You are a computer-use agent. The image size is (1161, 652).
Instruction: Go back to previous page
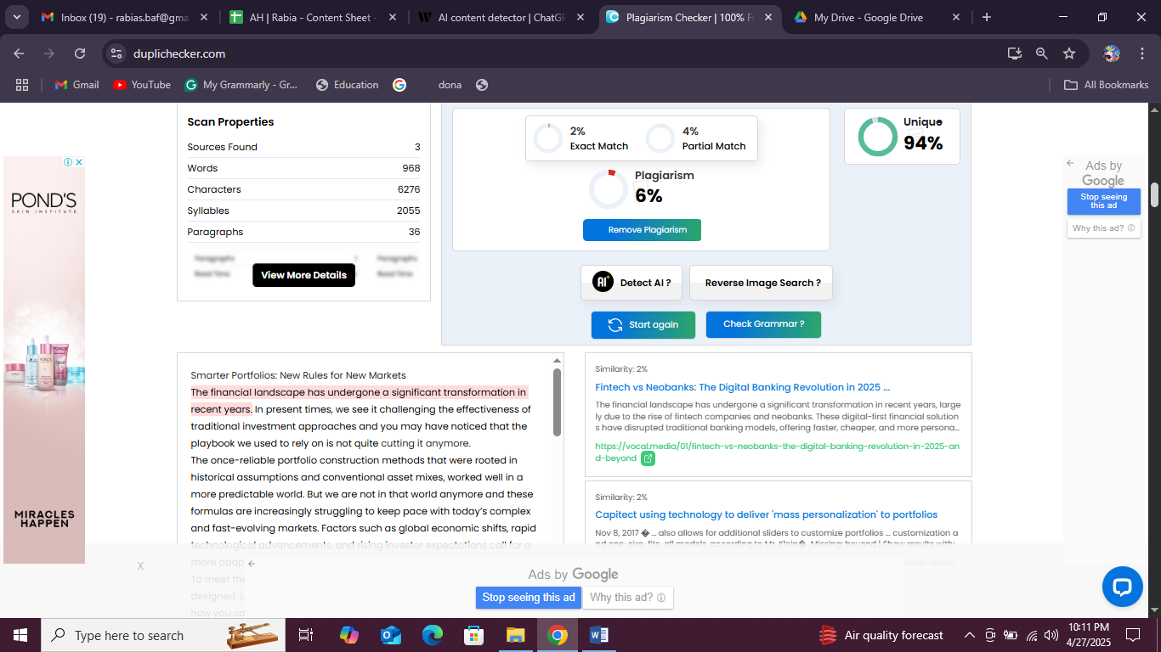click(19, 53)
